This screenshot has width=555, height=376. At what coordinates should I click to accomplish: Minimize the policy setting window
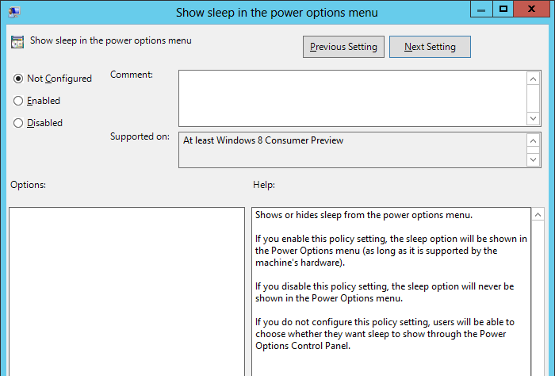tap(480, 10)
